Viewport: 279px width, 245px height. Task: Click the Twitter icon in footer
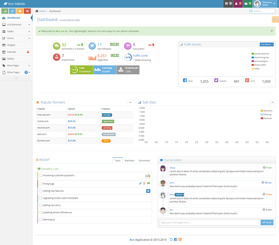(x=171, y=239)
